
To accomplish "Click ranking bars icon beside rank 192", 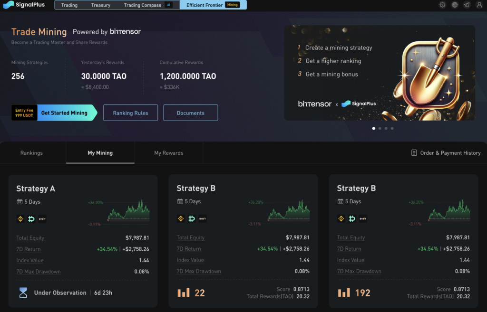I will pyautogui.click(x=344, y=293).
